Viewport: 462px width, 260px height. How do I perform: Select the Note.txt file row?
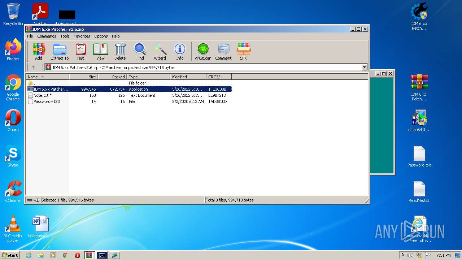[x=129, y=95]
